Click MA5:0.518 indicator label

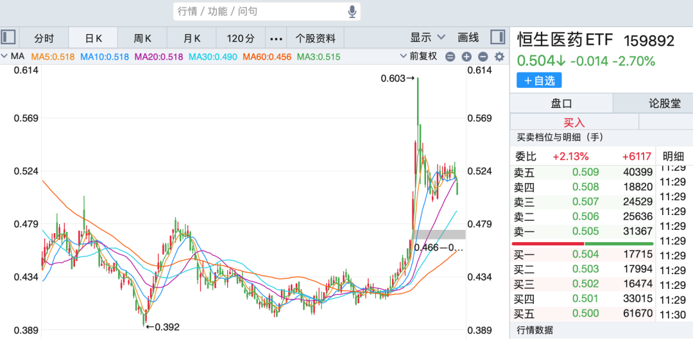[53, 56]
